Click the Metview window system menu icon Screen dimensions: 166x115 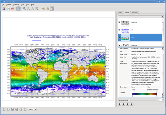click(x=2, y=2)
